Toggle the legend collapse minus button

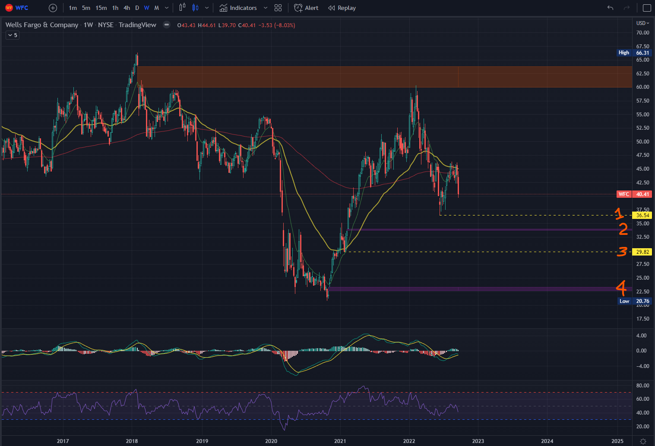(167, 25)
